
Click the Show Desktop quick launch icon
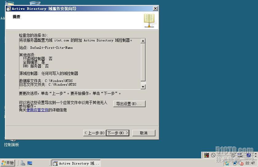click(30, 163)
